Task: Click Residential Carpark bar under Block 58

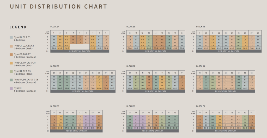Action: (229, 51)
